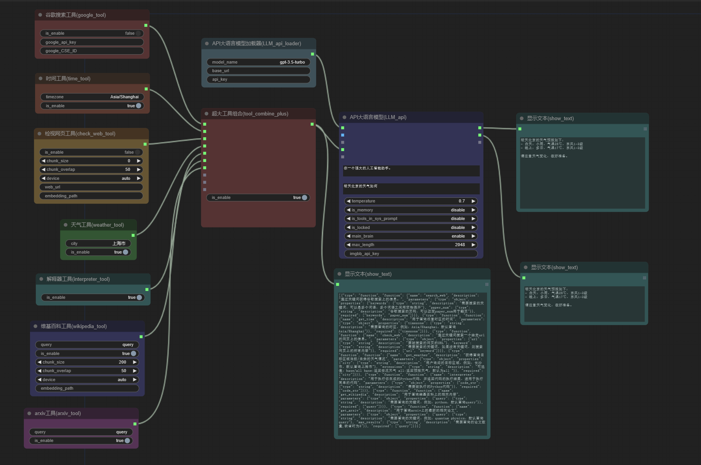Click the output port of wikipedia_tool node

point(141,337)
